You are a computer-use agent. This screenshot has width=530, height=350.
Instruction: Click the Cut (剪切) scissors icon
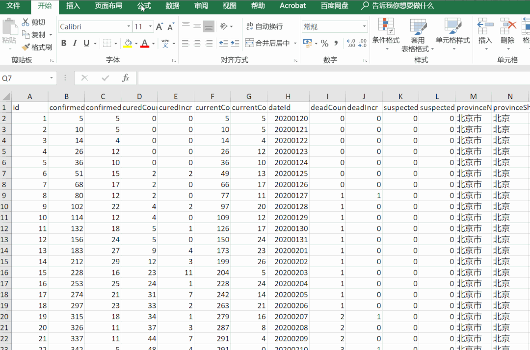tap(26, 22)
